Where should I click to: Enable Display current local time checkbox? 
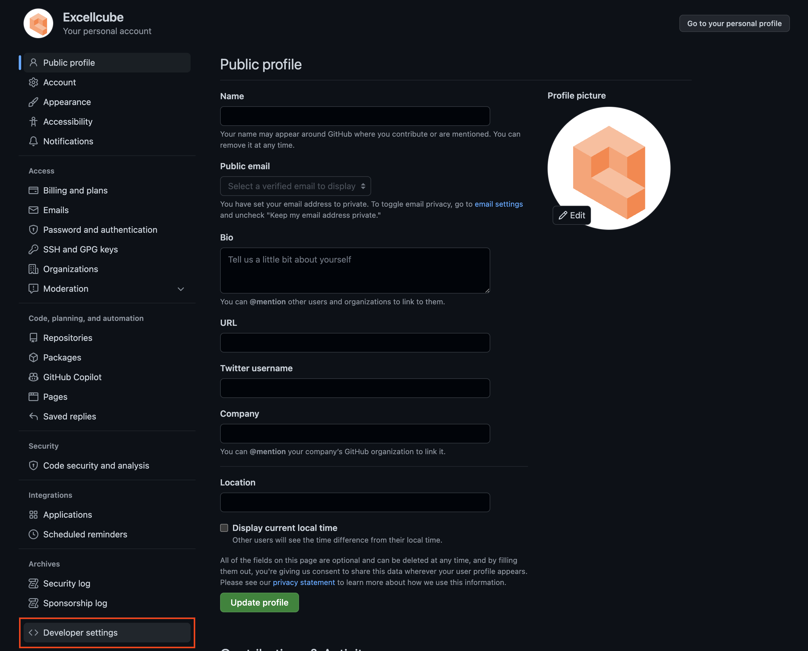224,528
